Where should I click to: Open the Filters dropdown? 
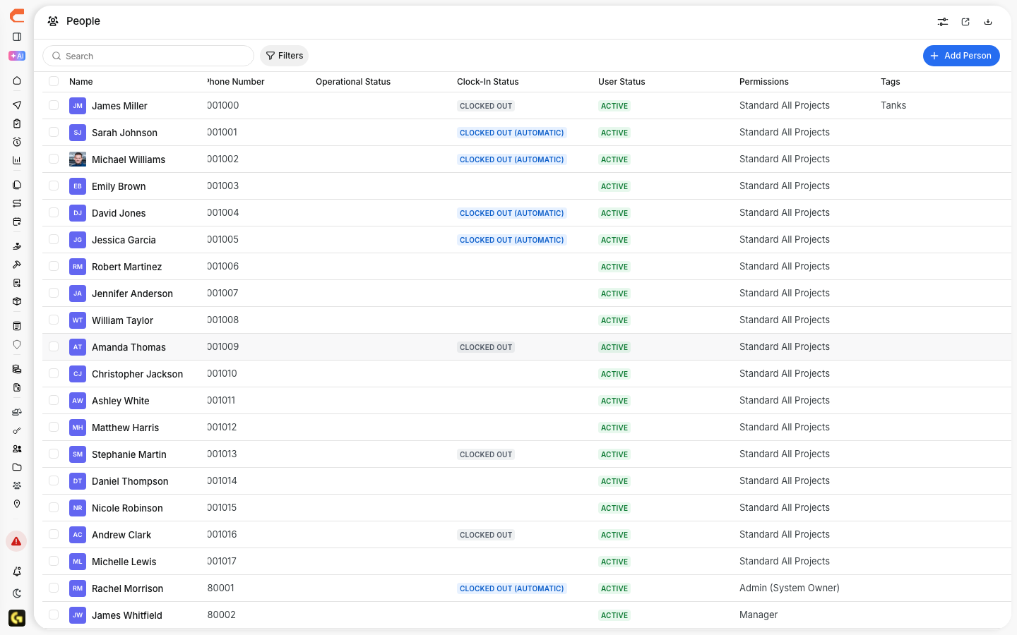click(x=284, y=56)
